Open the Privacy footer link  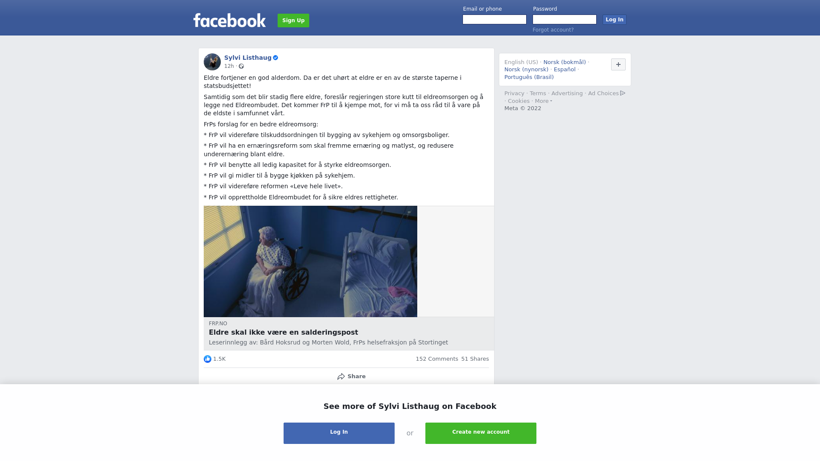click(514, 93)
